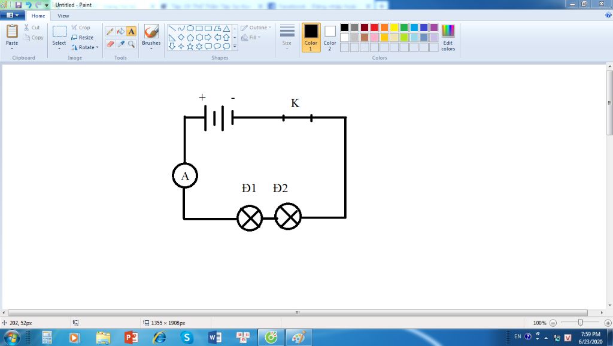Image resolution: width=613 pixels, height=346 pixels.
Task: Open the shape Outline dropdown
Action: coord(256,28)
